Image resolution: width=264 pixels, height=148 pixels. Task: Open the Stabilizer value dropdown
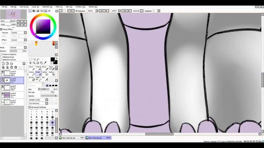pos(159,11)
